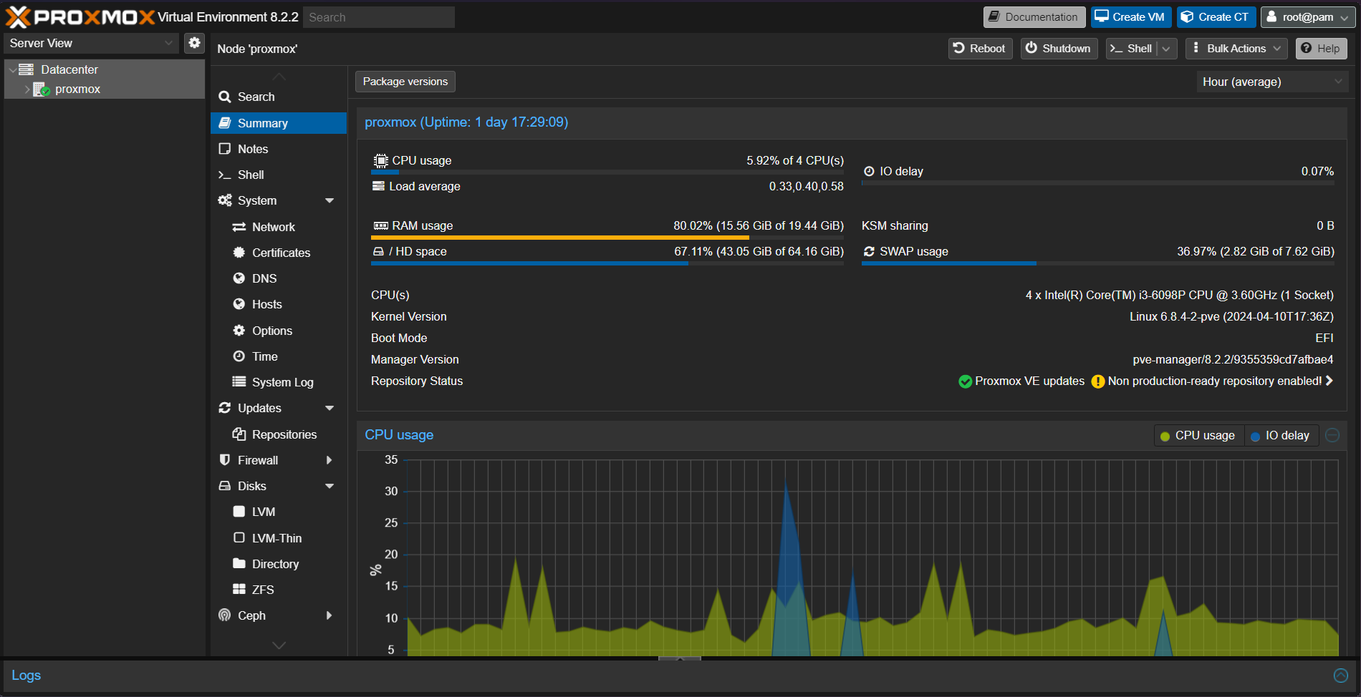This screenshot has height=697, width=1361.
Task: Click the Help button
Action: (1322, 49)
